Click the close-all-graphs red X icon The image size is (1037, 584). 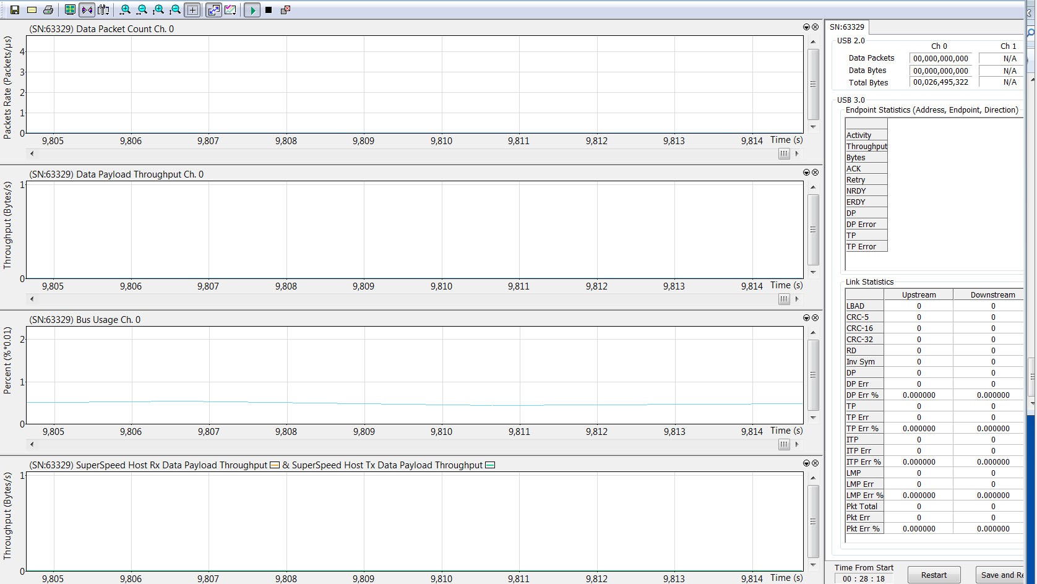pos(285,10)
